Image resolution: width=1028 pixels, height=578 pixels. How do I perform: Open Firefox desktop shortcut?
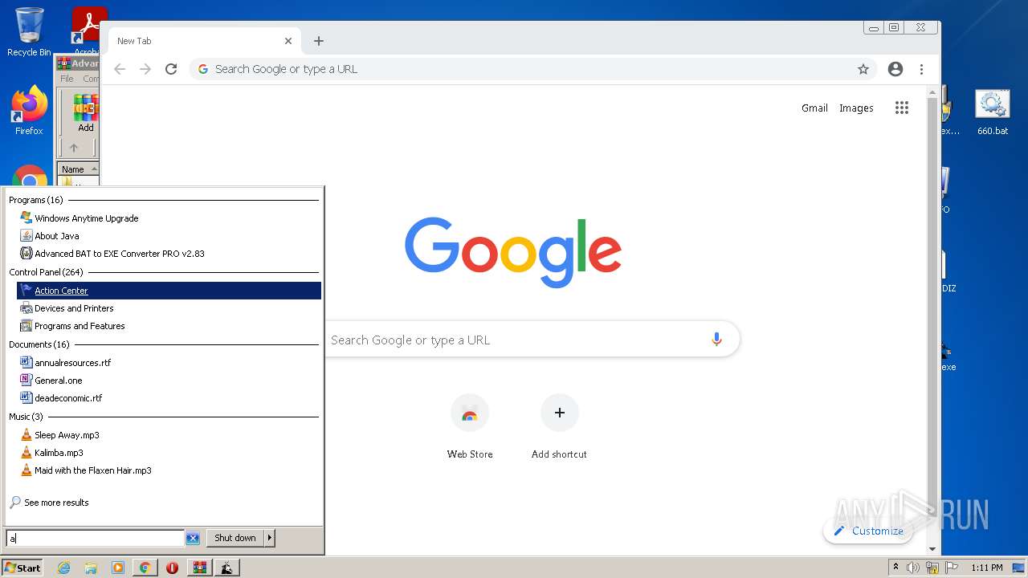[x=29, y=111]
